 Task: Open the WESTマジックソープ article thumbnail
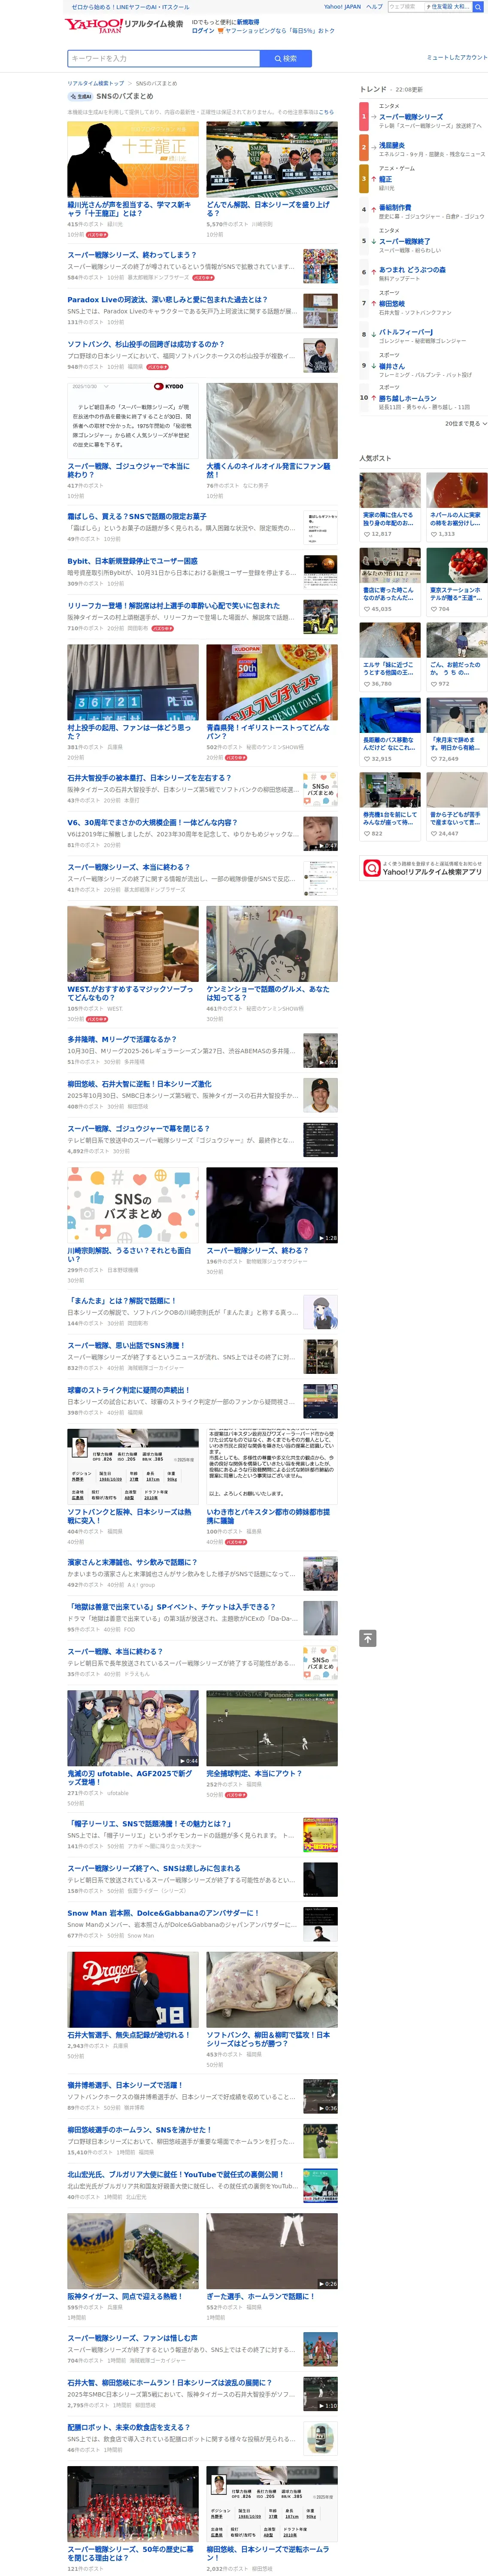pyautogui.click(x=133, y=944)
